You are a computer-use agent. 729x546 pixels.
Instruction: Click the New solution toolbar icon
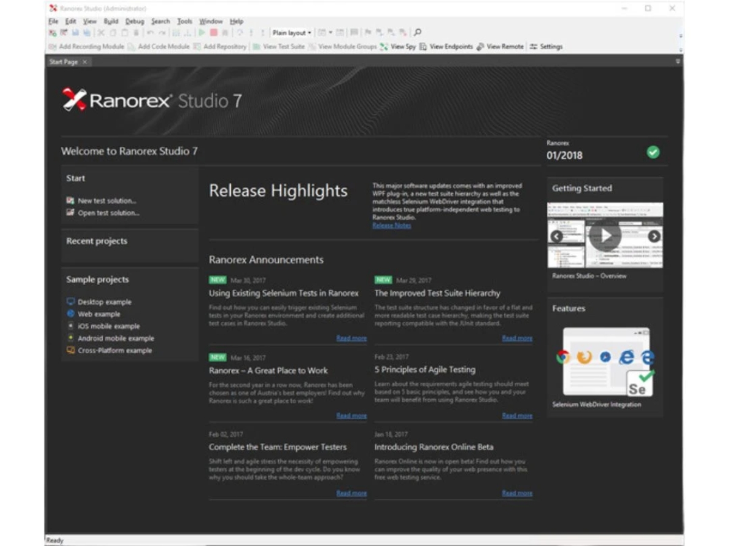point(52,33)
